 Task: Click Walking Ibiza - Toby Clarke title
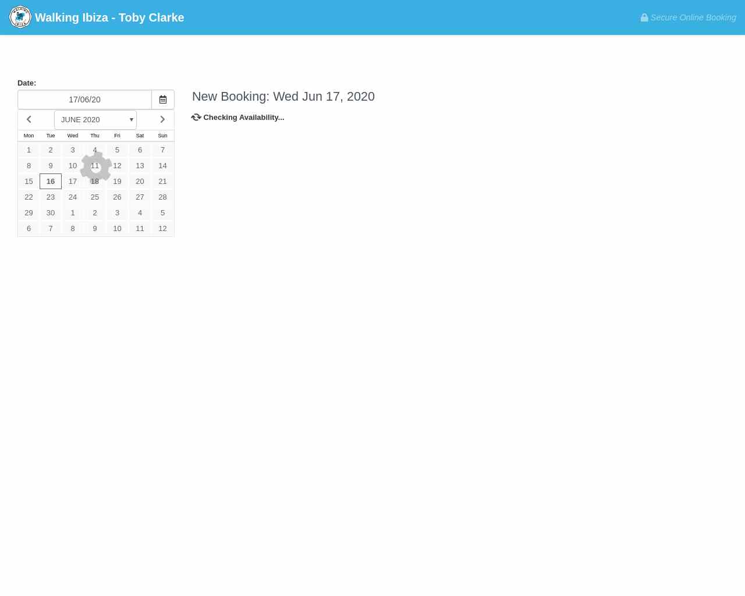click(109, 17)
